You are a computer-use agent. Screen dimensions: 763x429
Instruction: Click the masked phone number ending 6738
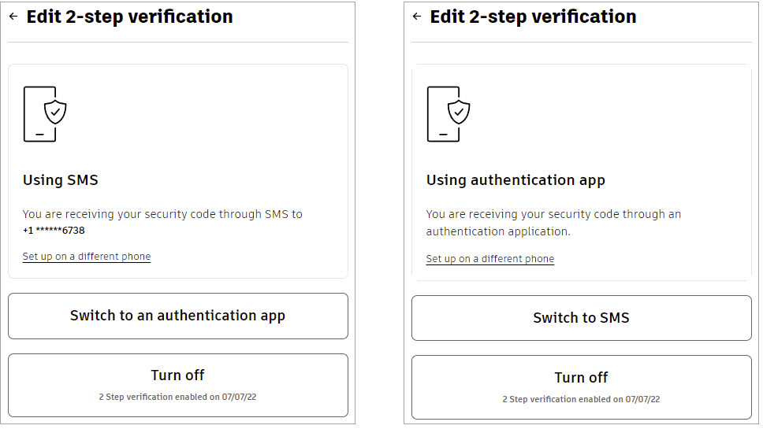click(54, 231)
